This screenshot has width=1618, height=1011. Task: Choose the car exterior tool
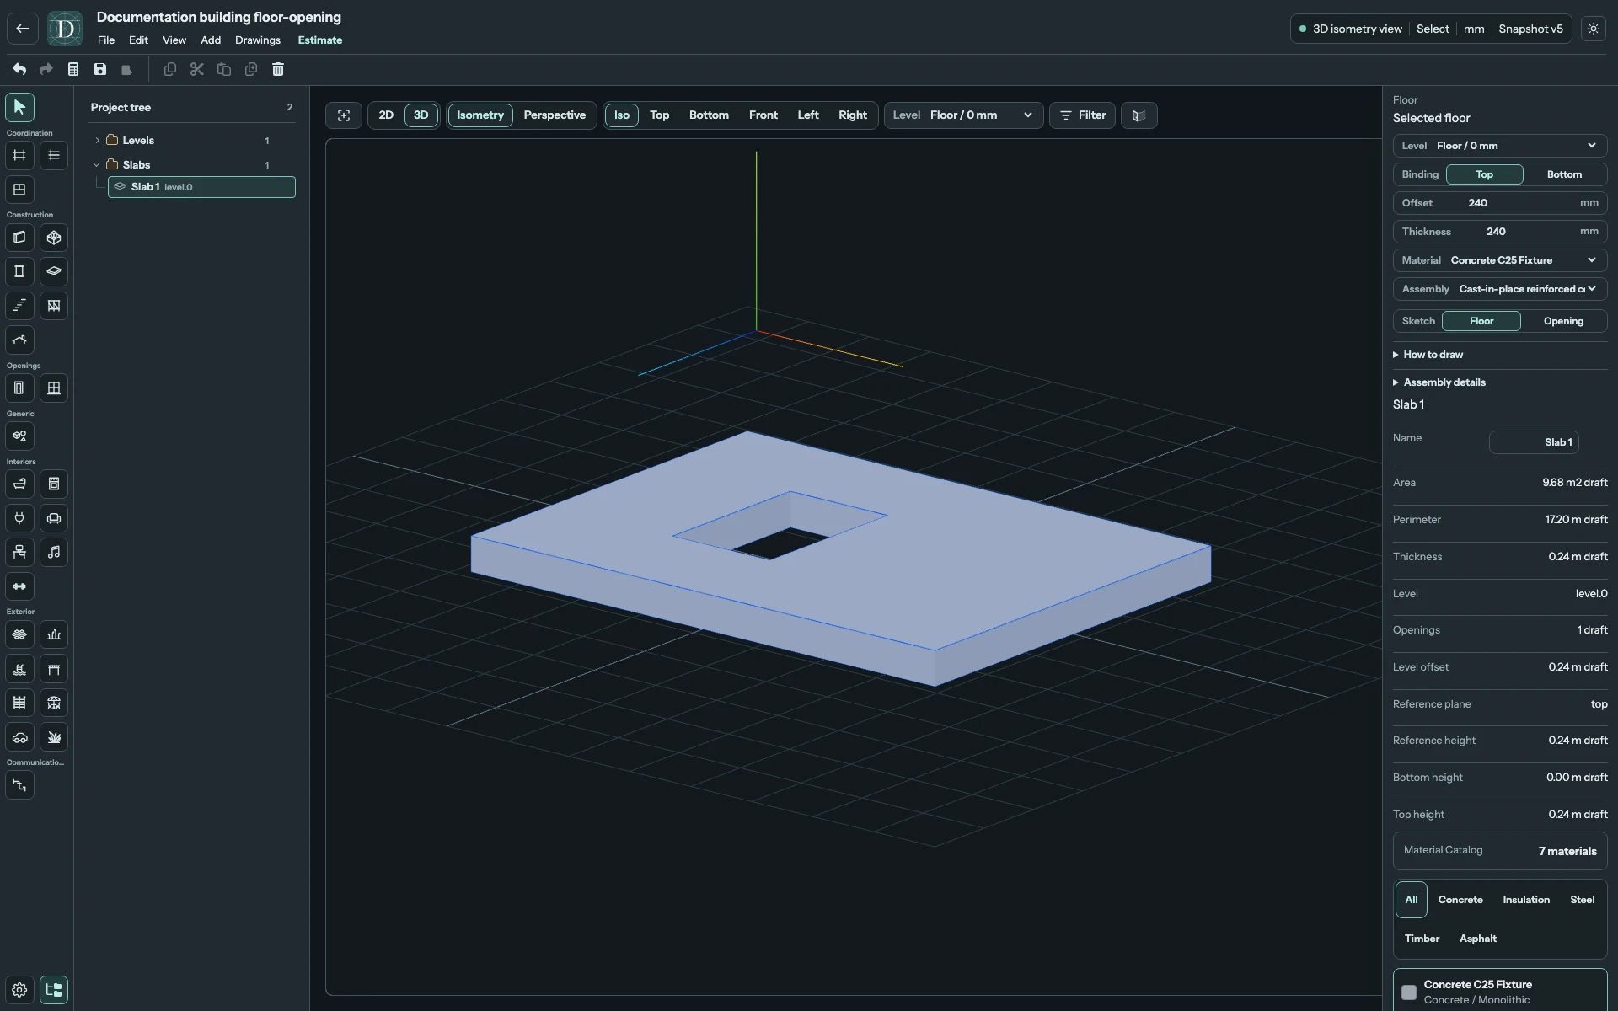coord(19,737)
